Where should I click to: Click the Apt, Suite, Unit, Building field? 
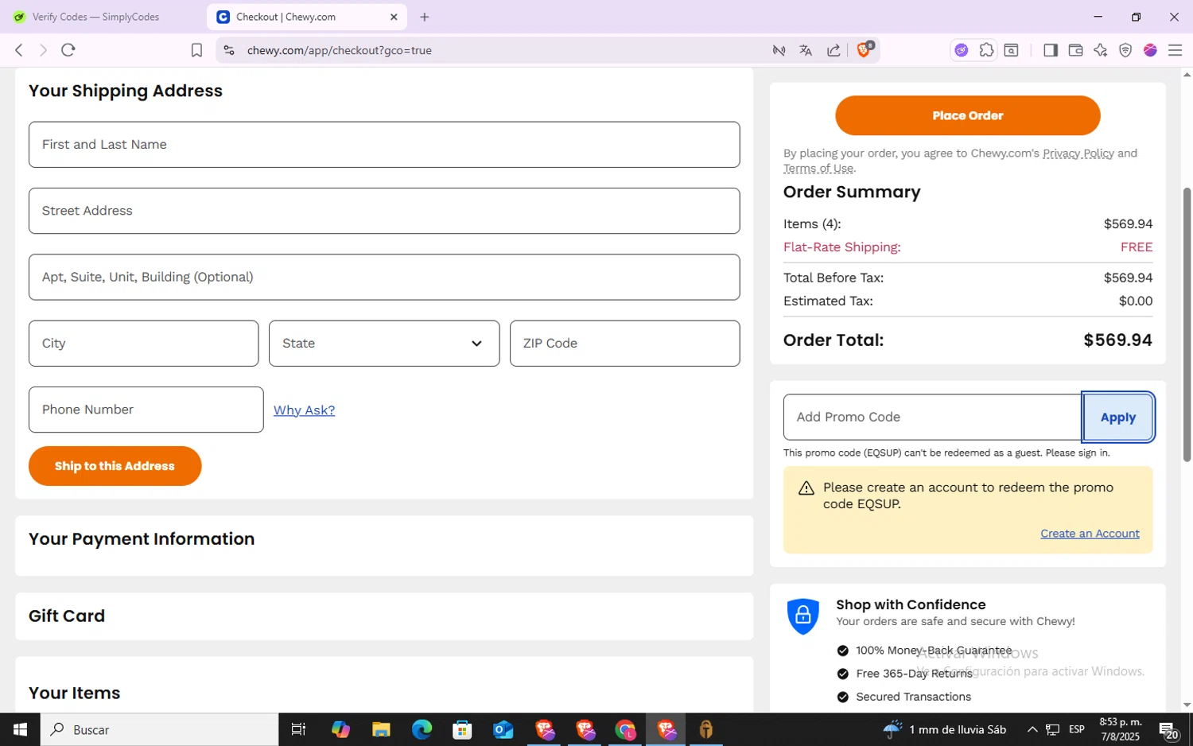tap(384, 277)
